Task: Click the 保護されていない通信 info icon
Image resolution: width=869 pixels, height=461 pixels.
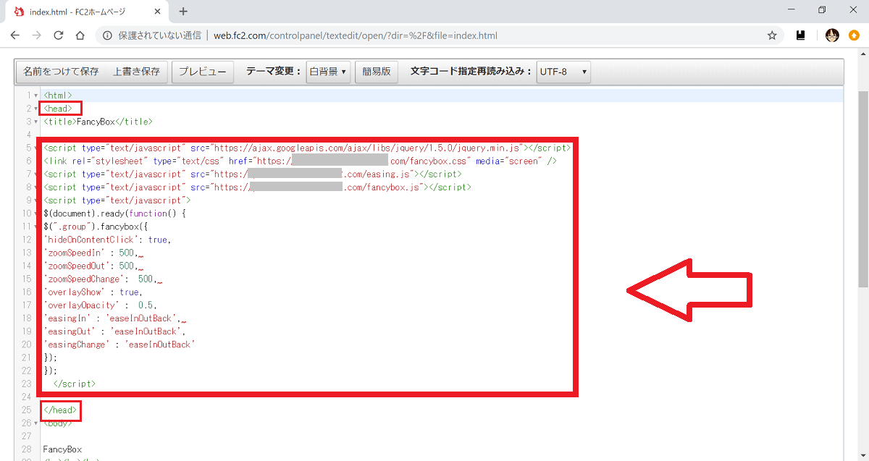Action: (107, 35)
